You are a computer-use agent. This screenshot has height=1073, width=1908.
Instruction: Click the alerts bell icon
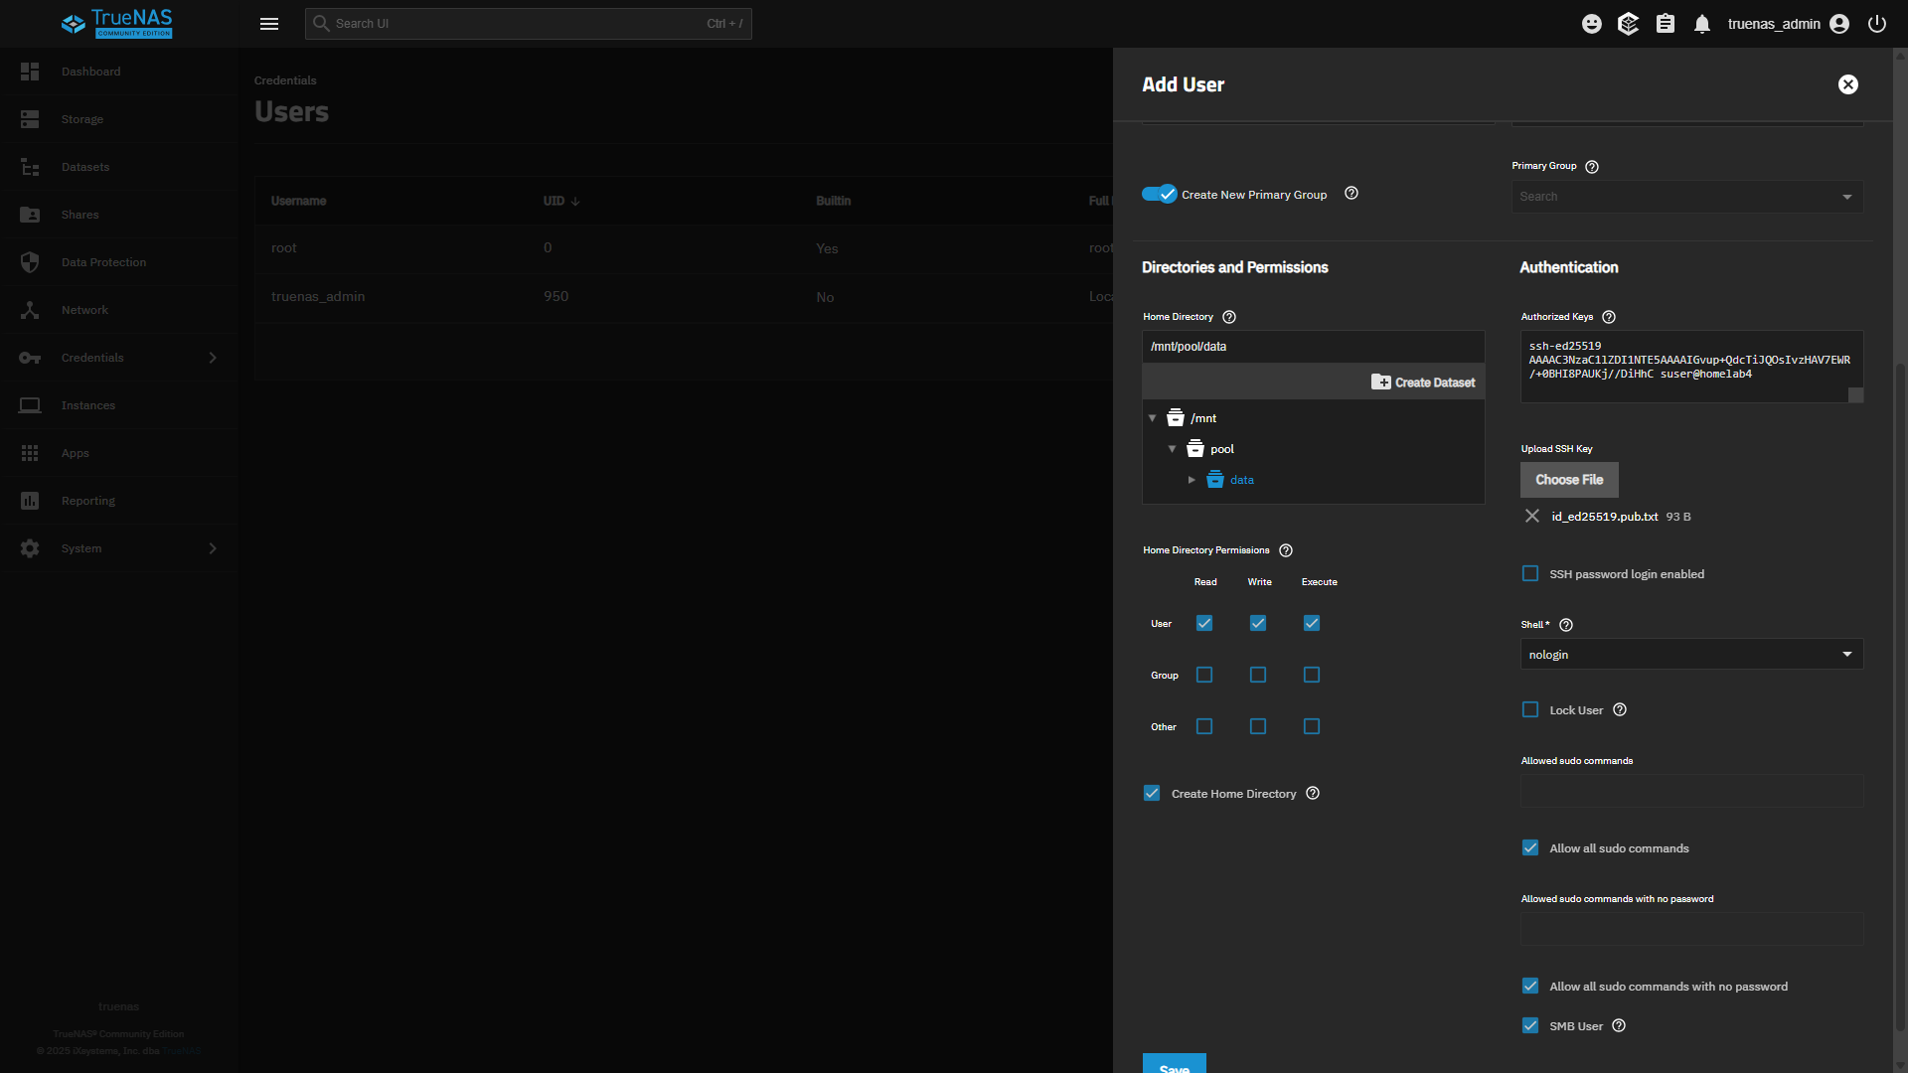(x=1702, y=24)
